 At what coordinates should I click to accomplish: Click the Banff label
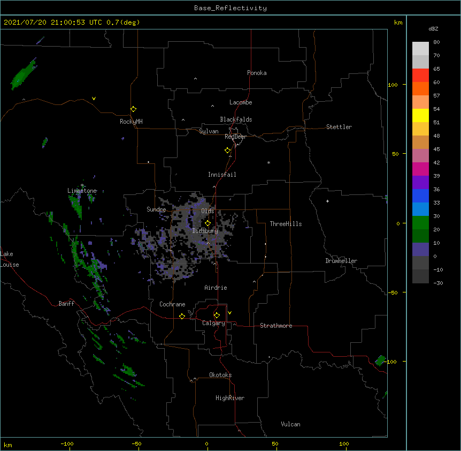point(66,304)
